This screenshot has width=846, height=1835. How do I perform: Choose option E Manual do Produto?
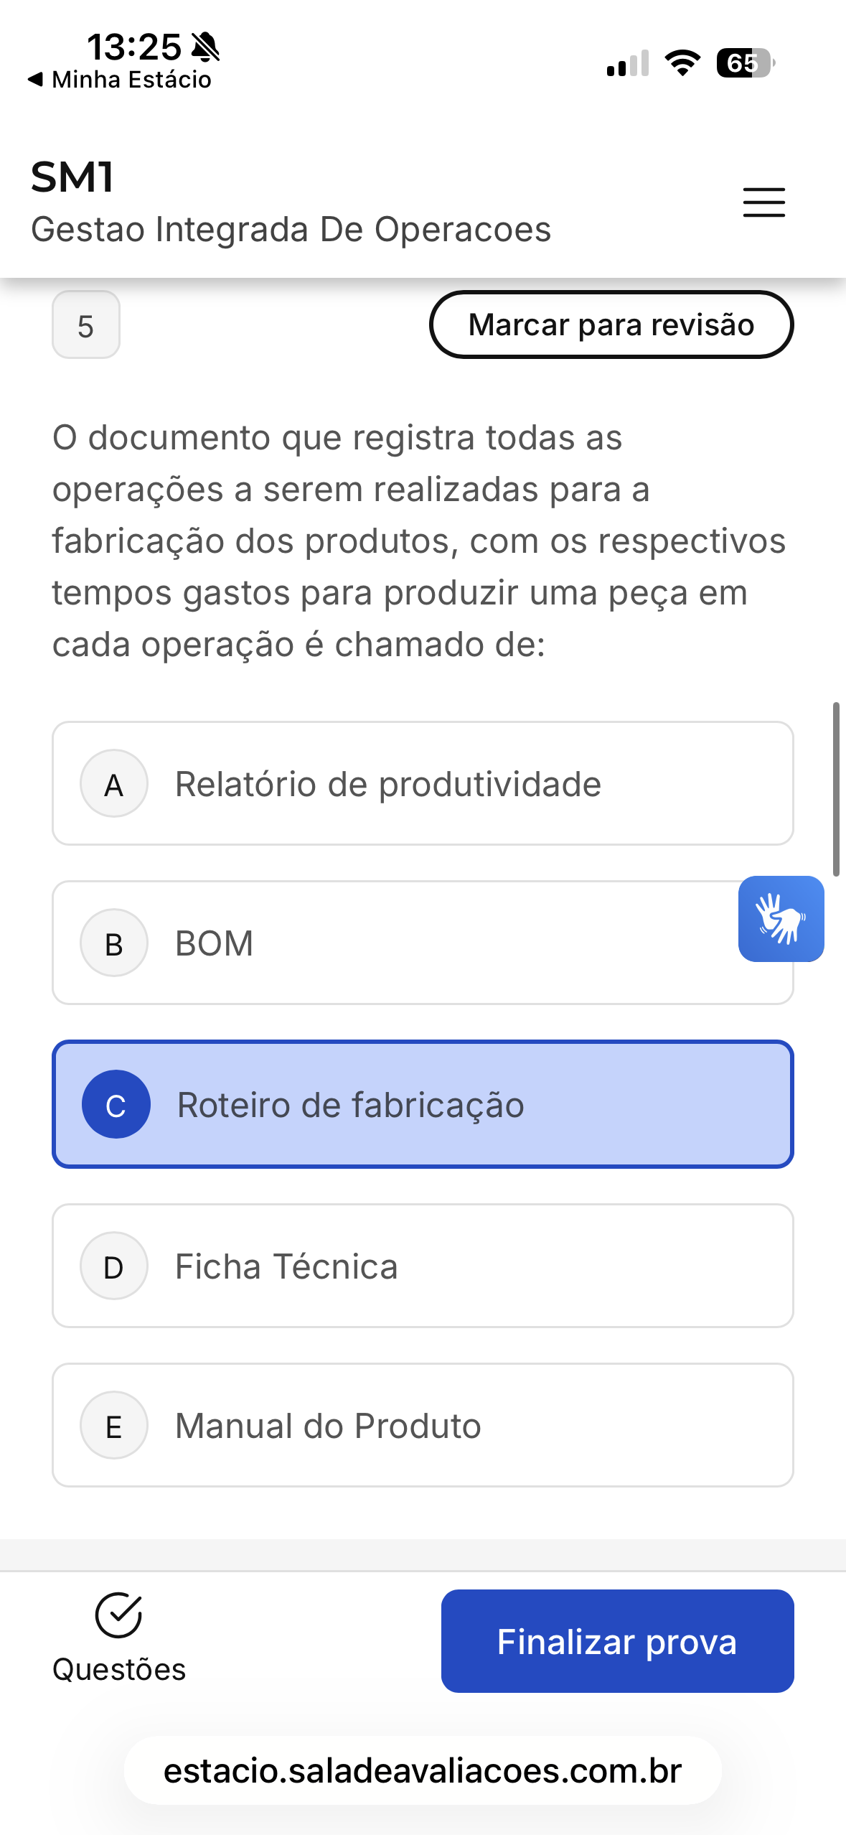click(x=423, y=1425)
